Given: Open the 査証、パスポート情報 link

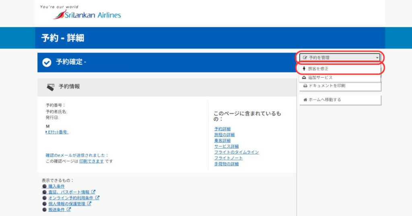Looking at the screenshot, I should [x=68, y=192].
